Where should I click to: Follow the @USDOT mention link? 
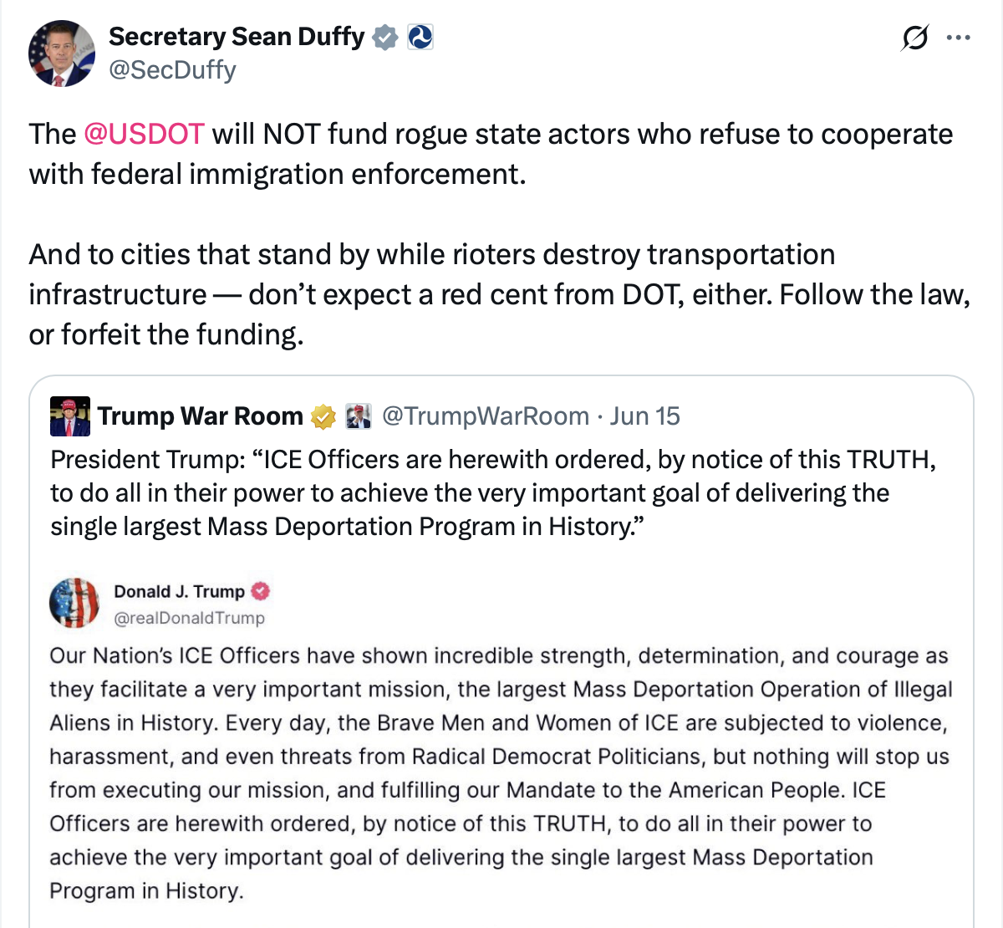(x=144, y=134)
